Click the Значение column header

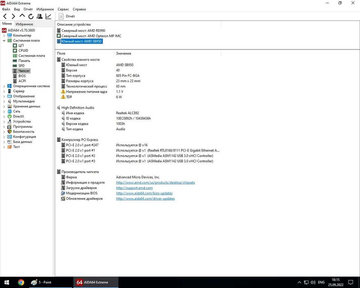click(123, 53)
